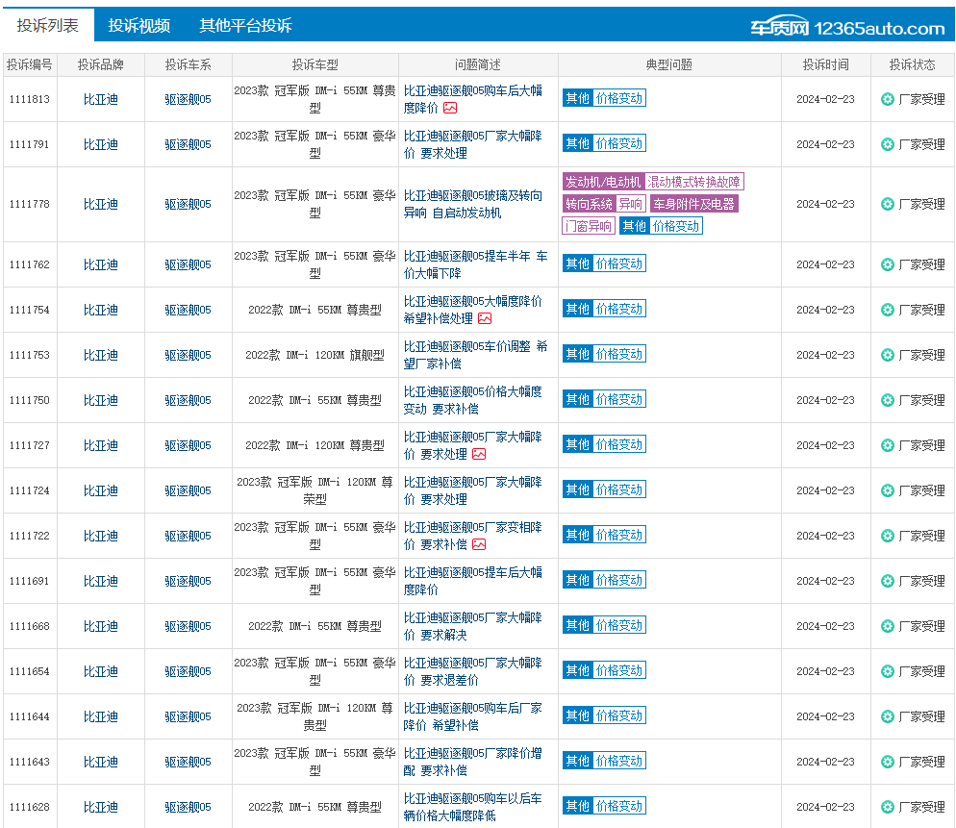Click the 发动机/电动机 problem tag
The height and width of the screenshot is (828, 956).
coord(601,181)
